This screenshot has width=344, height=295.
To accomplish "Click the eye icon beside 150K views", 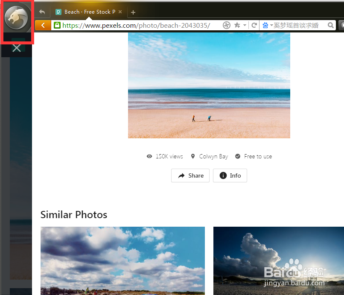I will [149, 156].
